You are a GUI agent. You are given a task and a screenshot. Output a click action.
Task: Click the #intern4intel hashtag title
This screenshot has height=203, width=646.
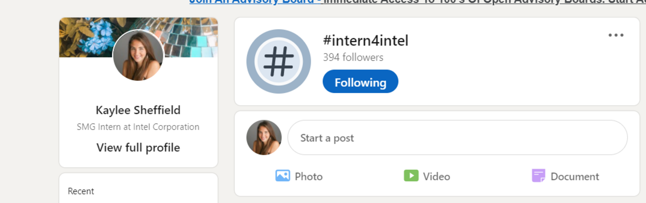pos(366,41)
